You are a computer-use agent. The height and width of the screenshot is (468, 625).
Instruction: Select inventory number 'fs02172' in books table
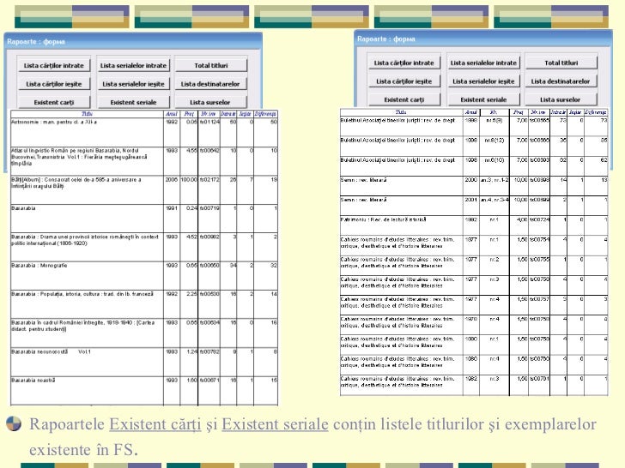pos(209,179)
